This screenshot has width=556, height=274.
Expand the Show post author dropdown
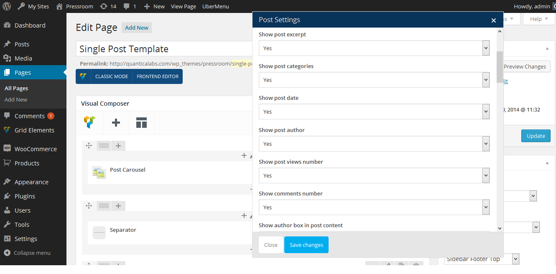click(x=374, y=144)
